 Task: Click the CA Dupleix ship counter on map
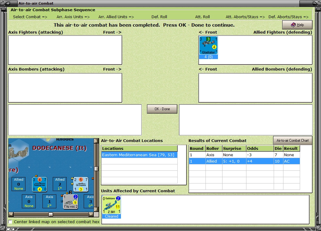pos(81,184)
